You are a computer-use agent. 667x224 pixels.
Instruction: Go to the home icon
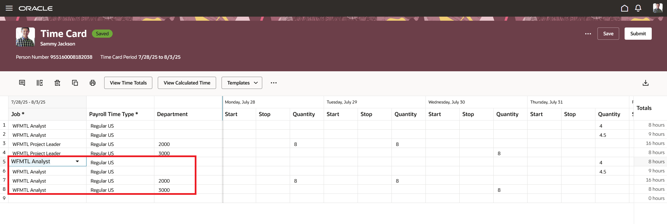[x=625, y=8]
